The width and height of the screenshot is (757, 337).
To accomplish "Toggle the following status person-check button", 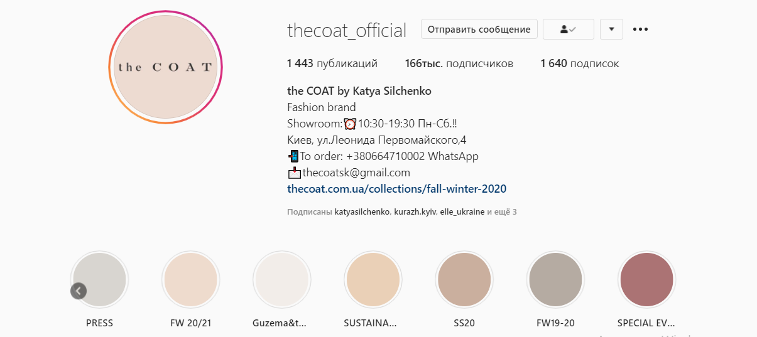I will pos(568,29).
